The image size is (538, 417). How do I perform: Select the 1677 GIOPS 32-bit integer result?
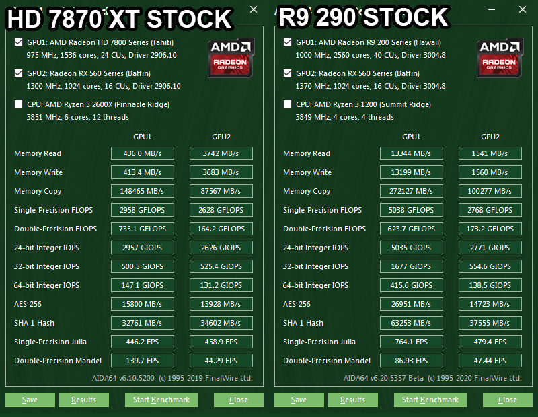[412, 266]
